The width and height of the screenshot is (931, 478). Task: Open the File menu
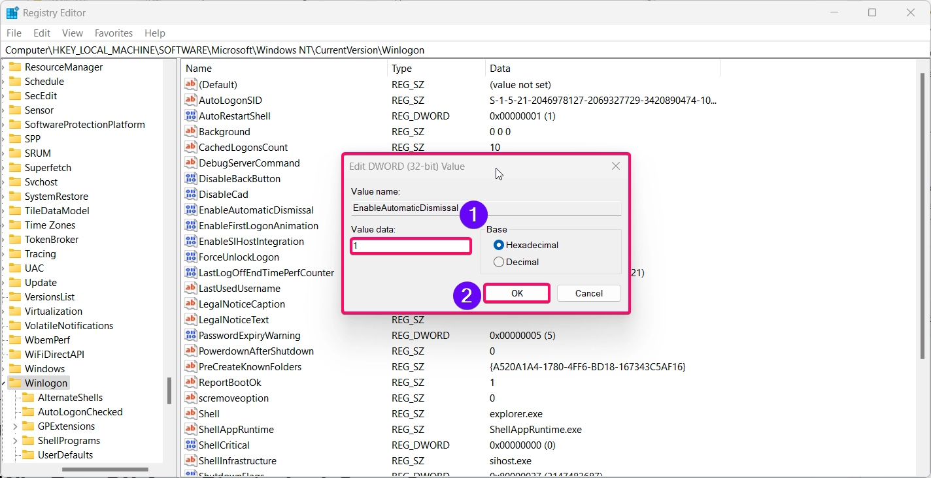coord(14,33)
